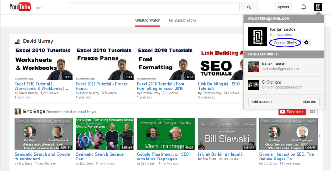
Task: Open the guide menu next to logo
Action: point(39,7)
